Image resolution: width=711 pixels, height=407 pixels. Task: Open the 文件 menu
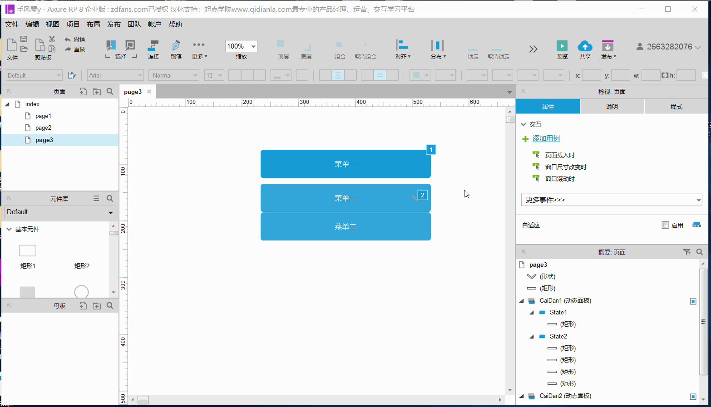[x=12, y=25]
